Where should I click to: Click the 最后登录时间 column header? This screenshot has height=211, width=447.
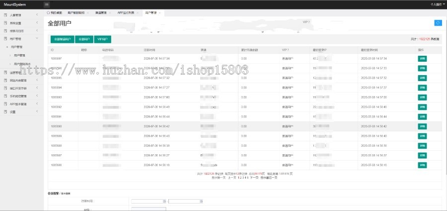tap(369, 50)
